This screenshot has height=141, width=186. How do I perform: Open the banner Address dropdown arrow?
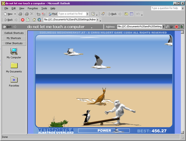point(163,27)
